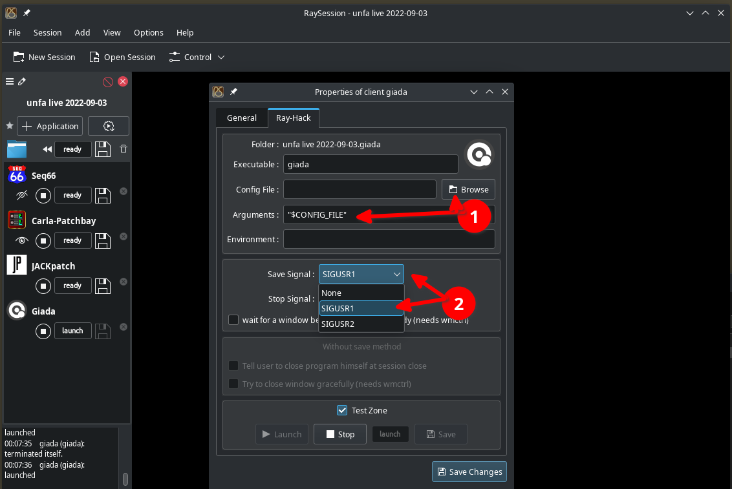The image size is (732, 489).
Task: Click the Carla-Patchbay client icon
Action: (17, 220)
